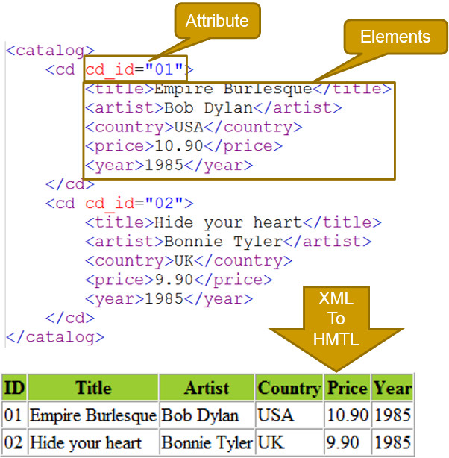Click the ID column header in the table

pyautogui.click(x=14, y=387)
